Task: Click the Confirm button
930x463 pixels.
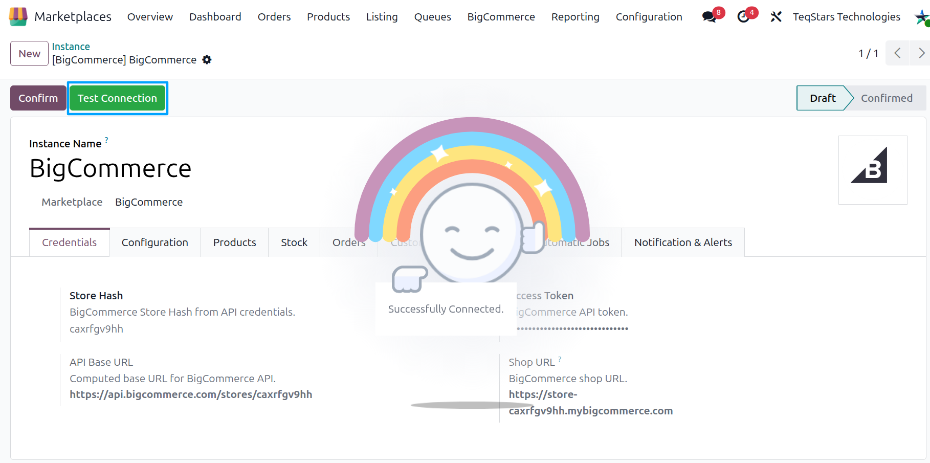Action: pos(38,98)
